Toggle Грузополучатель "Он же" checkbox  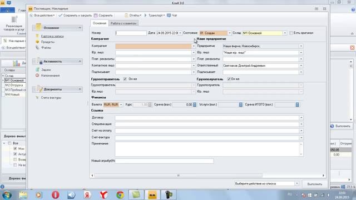pyautogui.click(x=229, y=79)
